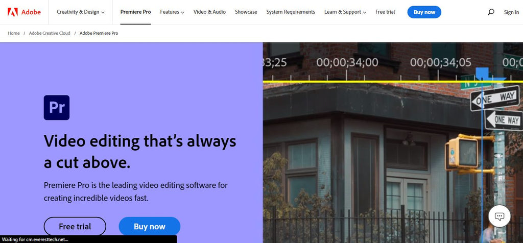Image resolution: width=523 pixels, height=243 pixels.
Task: Click Buy now in top navigation
Action: coord(424,12)
